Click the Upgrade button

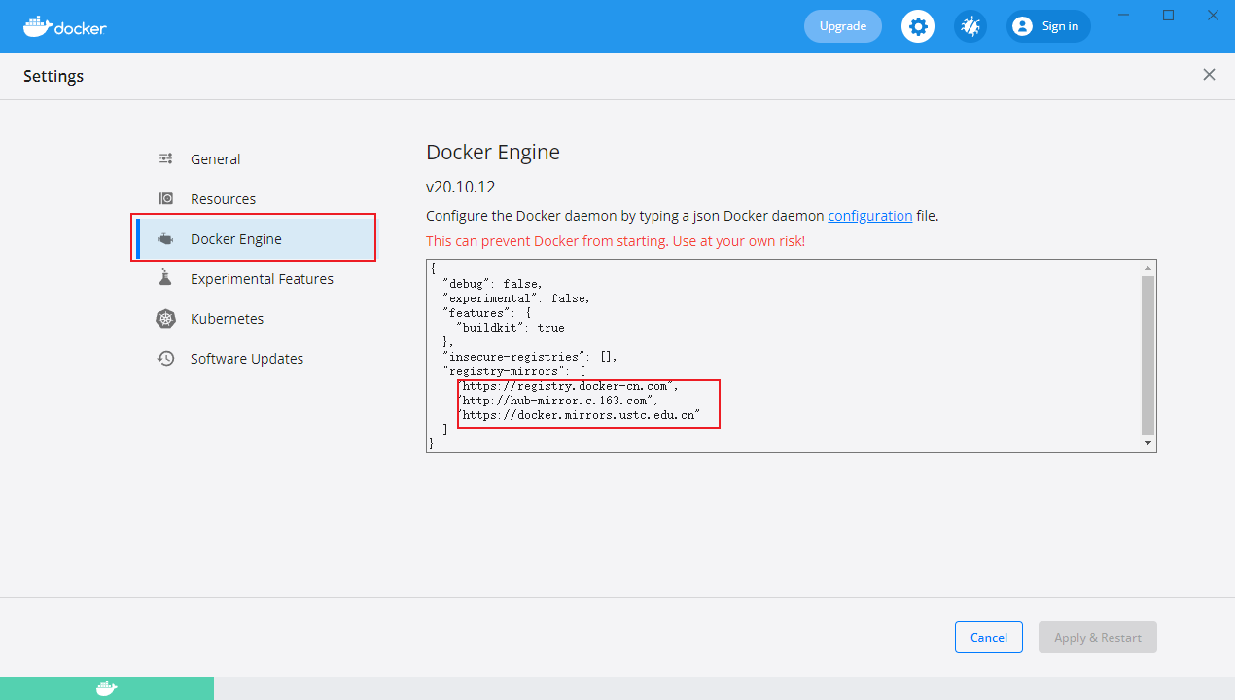coord(843,26)
